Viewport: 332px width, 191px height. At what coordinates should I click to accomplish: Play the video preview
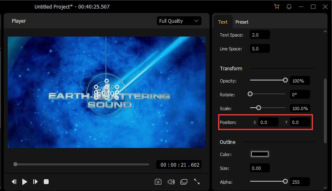click(x=25, y=182)
